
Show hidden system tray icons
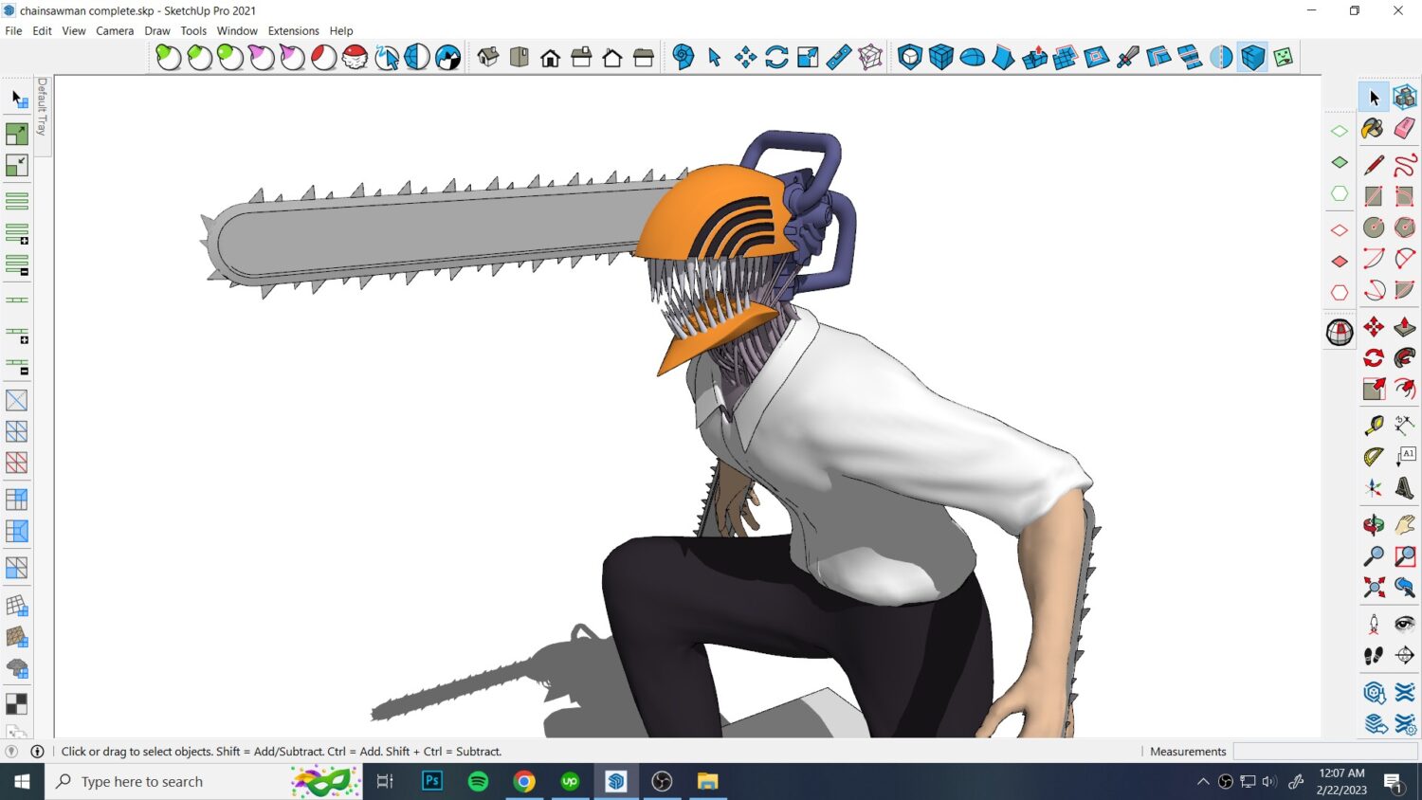pyautogui.click(x=1203, y=782)
